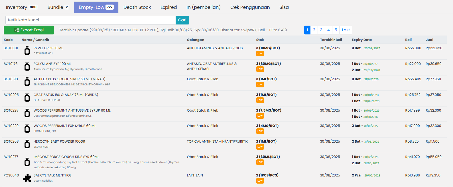Select the Cek Penggunaan tab
The width and height of the screenshot is (453, 187).
250,7
